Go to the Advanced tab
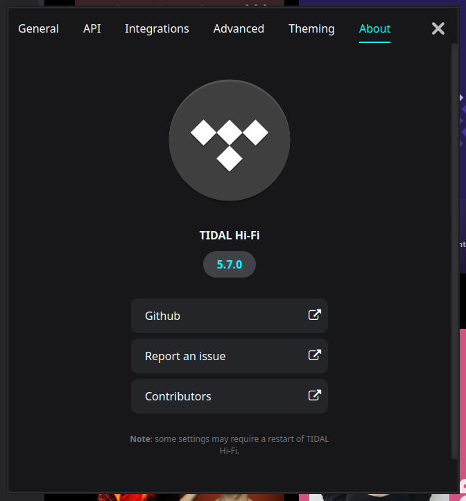The width and height of the screenshot is (466, 501). coord(239,28)
